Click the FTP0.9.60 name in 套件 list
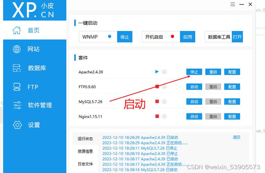 [x=87, y=87]
